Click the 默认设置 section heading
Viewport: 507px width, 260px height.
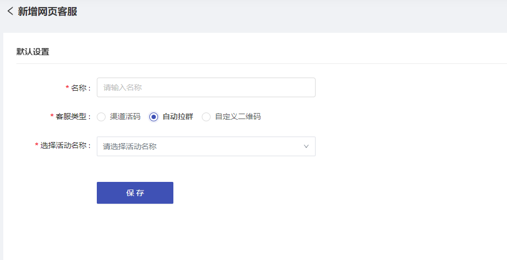pyautogui.click(x=33, y=52)
